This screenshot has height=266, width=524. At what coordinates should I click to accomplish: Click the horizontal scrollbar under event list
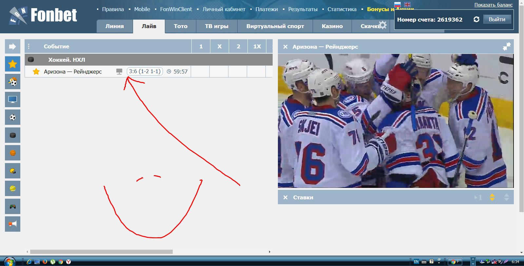pos(101,252)
